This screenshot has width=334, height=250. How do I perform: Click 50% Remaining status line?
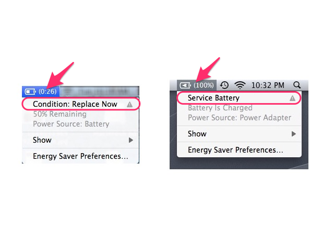pyautogui.click(x=59, y=114)
